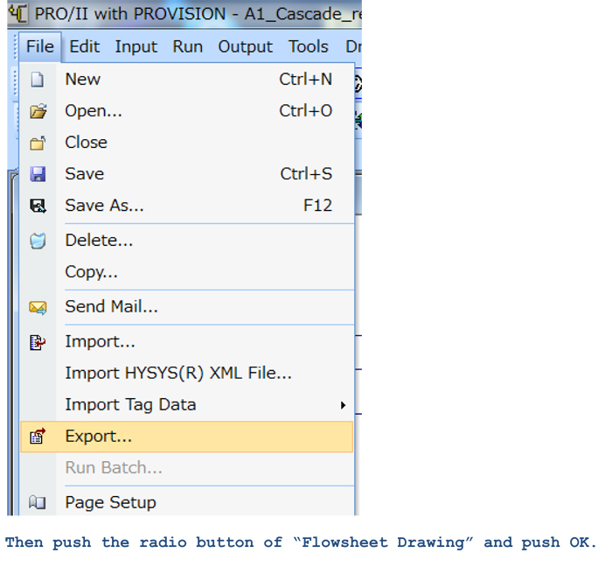Choose the Copy... menu entry
Screen dimensions: 612x581
(91, 272)
